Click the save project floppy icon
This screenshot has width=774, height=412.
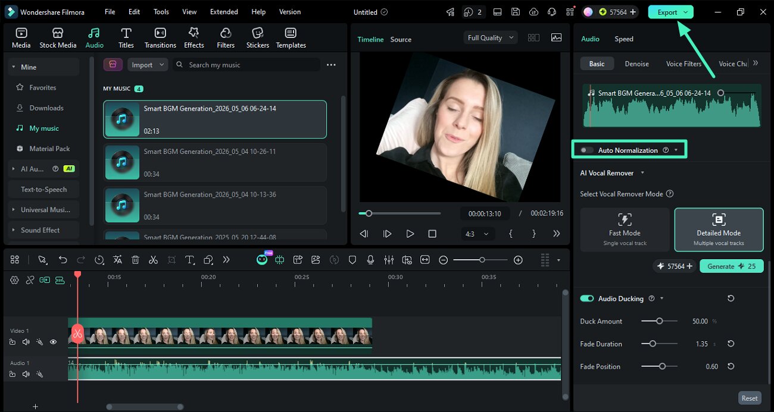(x=516, y=12)
